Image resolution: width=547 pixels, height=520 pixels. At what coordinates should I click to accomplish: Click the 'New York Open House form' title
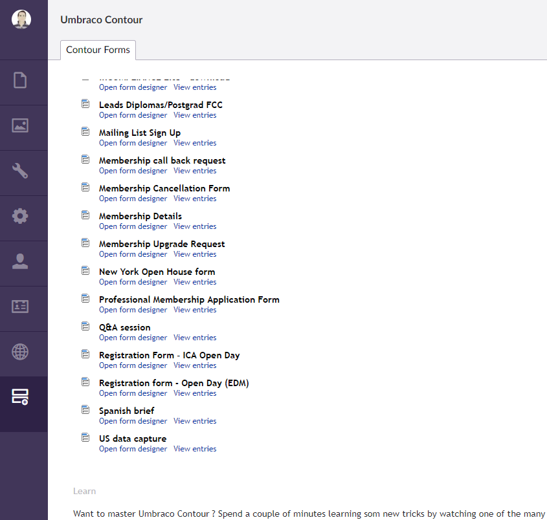pyautogui.click(x=157, y=272)
